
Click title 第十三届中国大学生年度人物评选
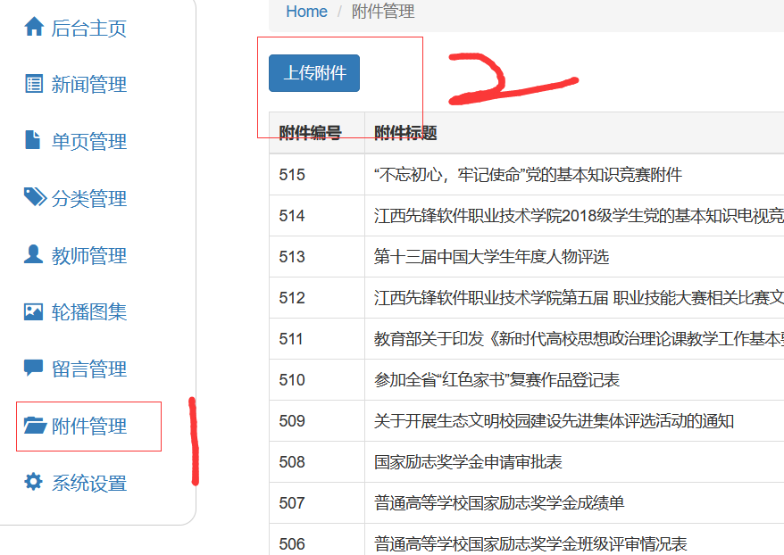tap(491, 256)
